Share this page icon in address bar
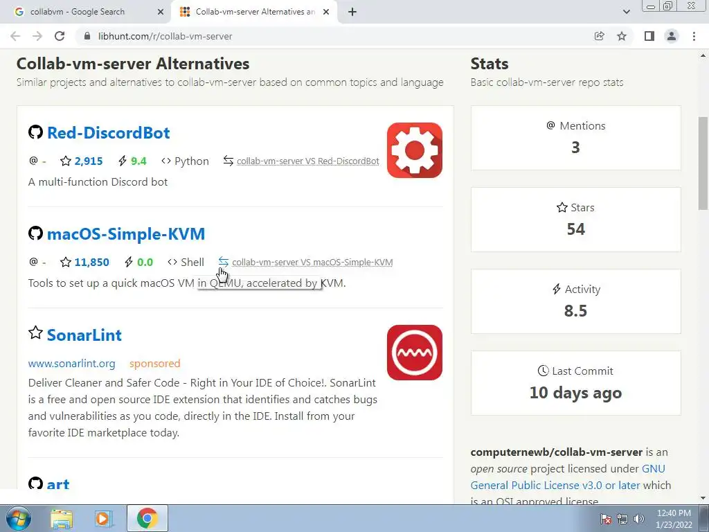 tap(599, 36)
